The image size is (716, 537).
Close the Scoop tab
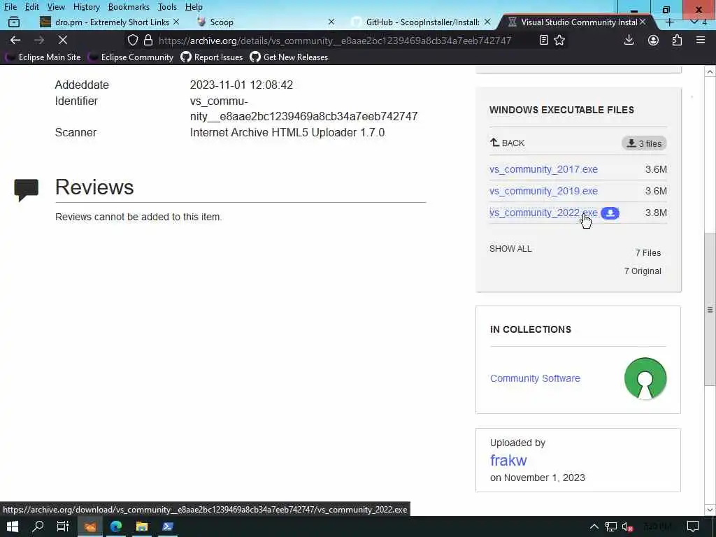point(331,22)
